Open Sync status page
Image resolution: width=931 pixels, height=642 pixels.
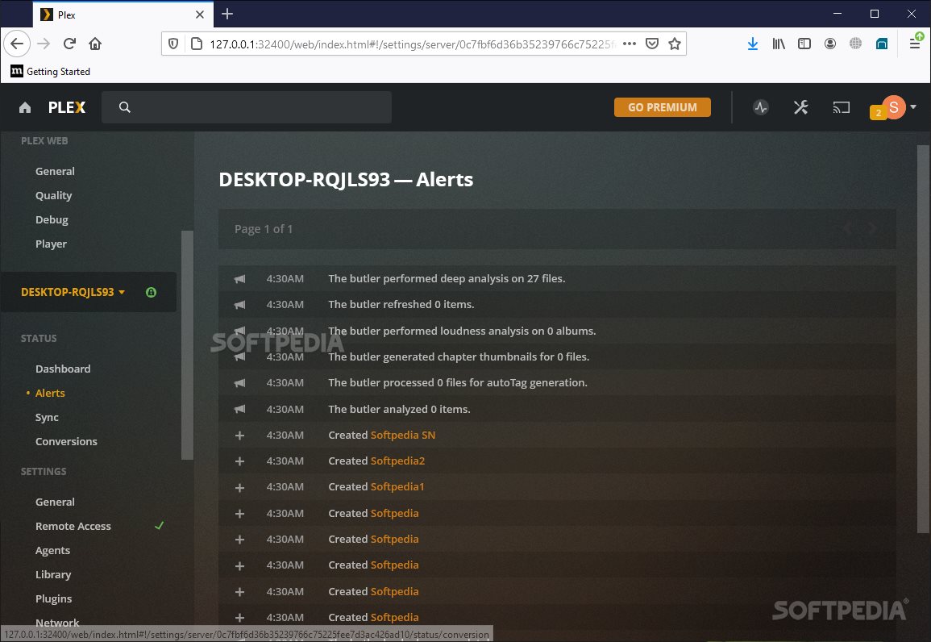pyautogui.click(x=47, y=418)
